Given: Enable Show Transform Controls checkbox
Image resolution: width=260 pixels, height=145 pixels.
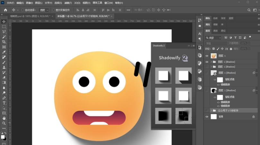Looking at the screenshot, I should click(53, 10).
